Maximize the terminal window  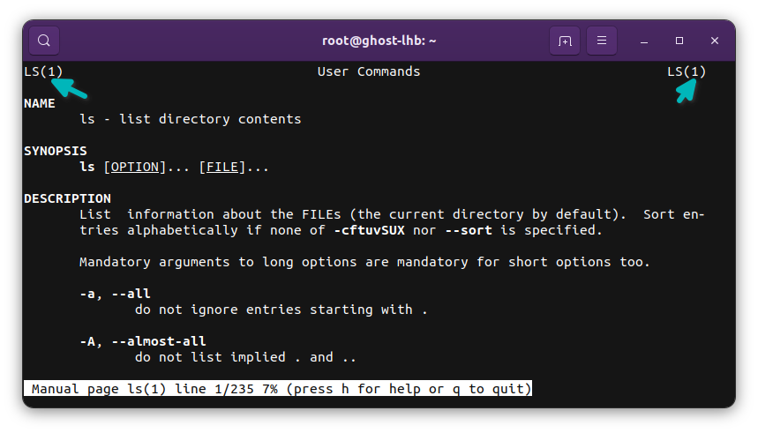pyautogui.click(x=679, y=41)
